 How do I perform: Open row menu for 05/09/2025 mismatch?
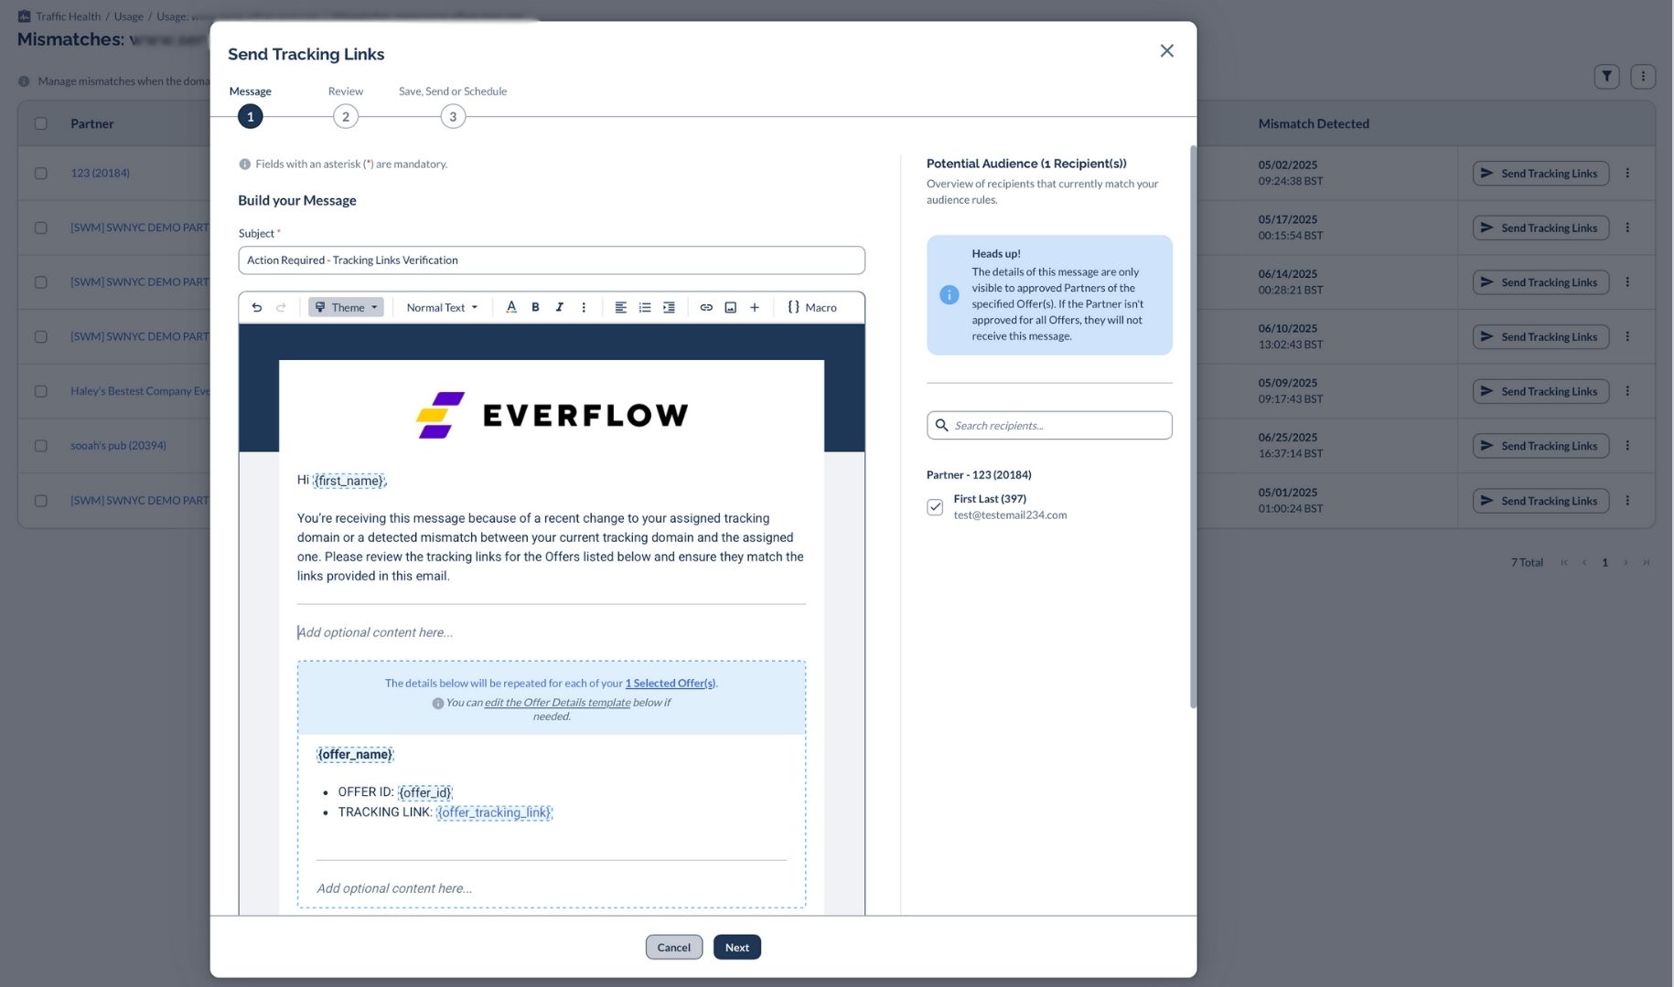(1627, 391)
